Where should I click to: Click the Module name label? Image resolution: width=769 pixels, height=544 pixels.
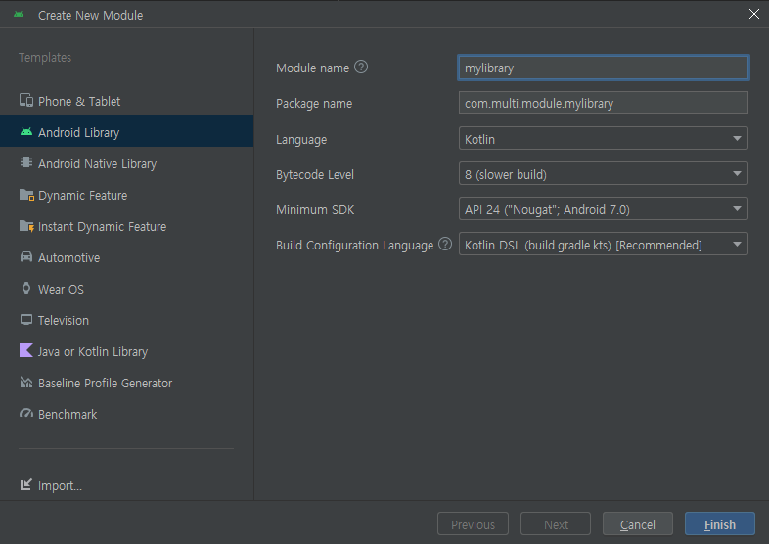coord(312,68)
